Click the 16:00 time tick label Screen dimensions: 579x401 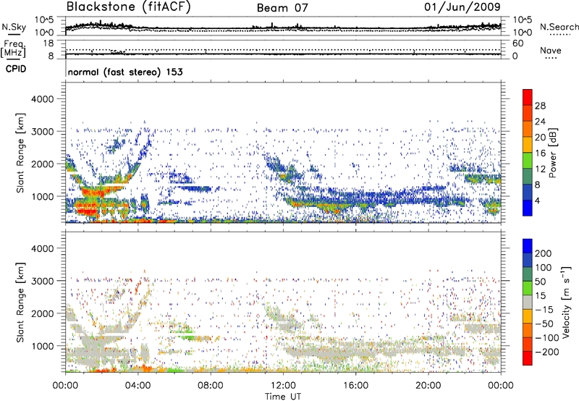click(x=355, y=386)
